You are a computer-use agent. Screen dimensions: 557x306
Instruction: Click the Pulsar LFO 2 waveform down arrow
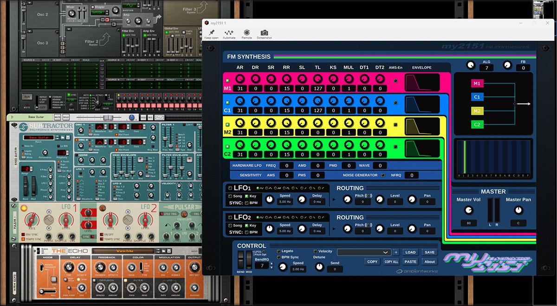[128, 228]
